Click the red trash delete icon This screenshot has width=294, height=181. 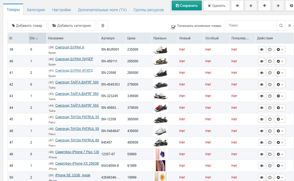pos(103,25)
